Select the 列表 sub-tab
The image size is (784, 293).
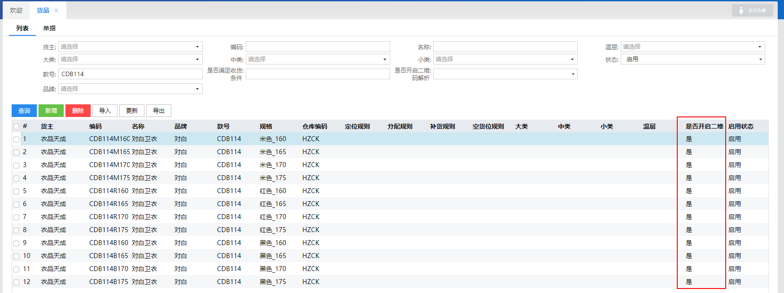pyautogui.click(x=22, y=28)
